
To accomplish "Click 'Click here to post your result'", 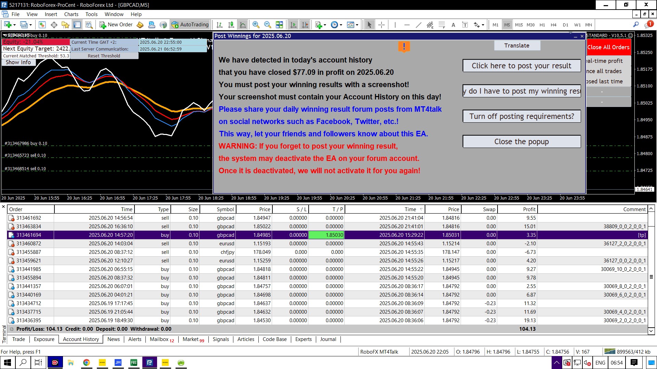I will (x=521, y=66).
